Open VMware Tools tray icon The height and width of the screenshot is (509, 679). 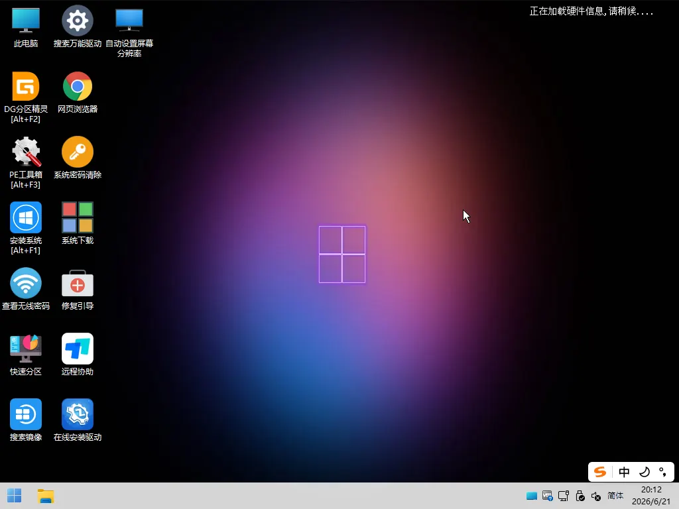(547, 496)
